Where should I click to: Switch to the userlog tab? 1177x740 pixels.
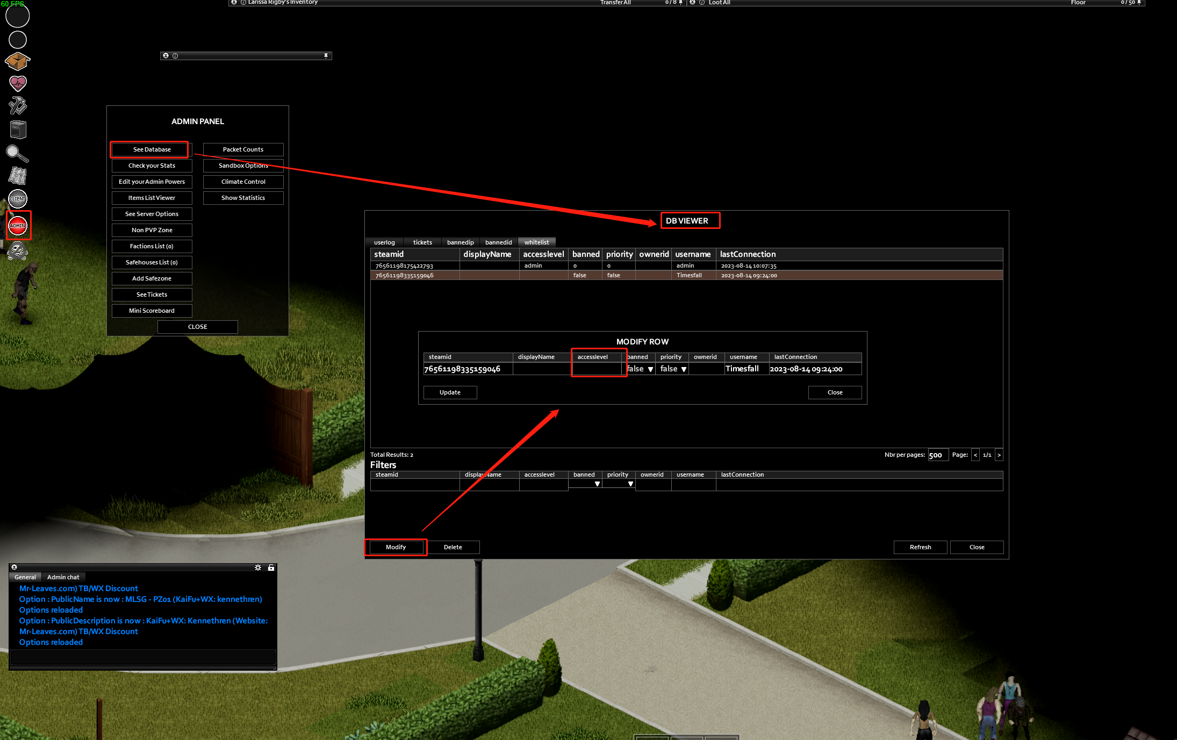pos(384,242)
